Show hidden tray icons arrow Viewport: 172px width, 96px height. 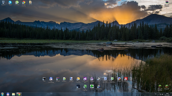tap(158, 94)
